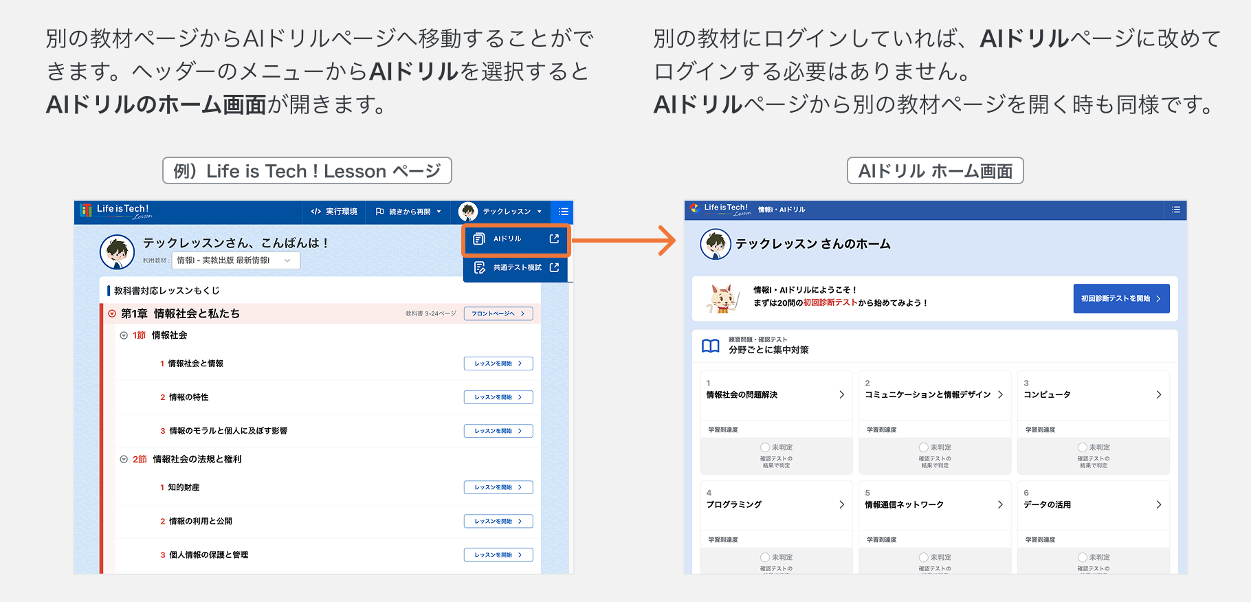The image size is (1251, 602).
Task: Click the external link icon beside AIドリル
Action: 554,239
